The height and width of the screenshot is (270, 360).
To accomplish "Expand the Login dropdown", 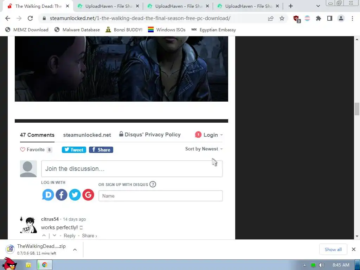I will (209, 135).
